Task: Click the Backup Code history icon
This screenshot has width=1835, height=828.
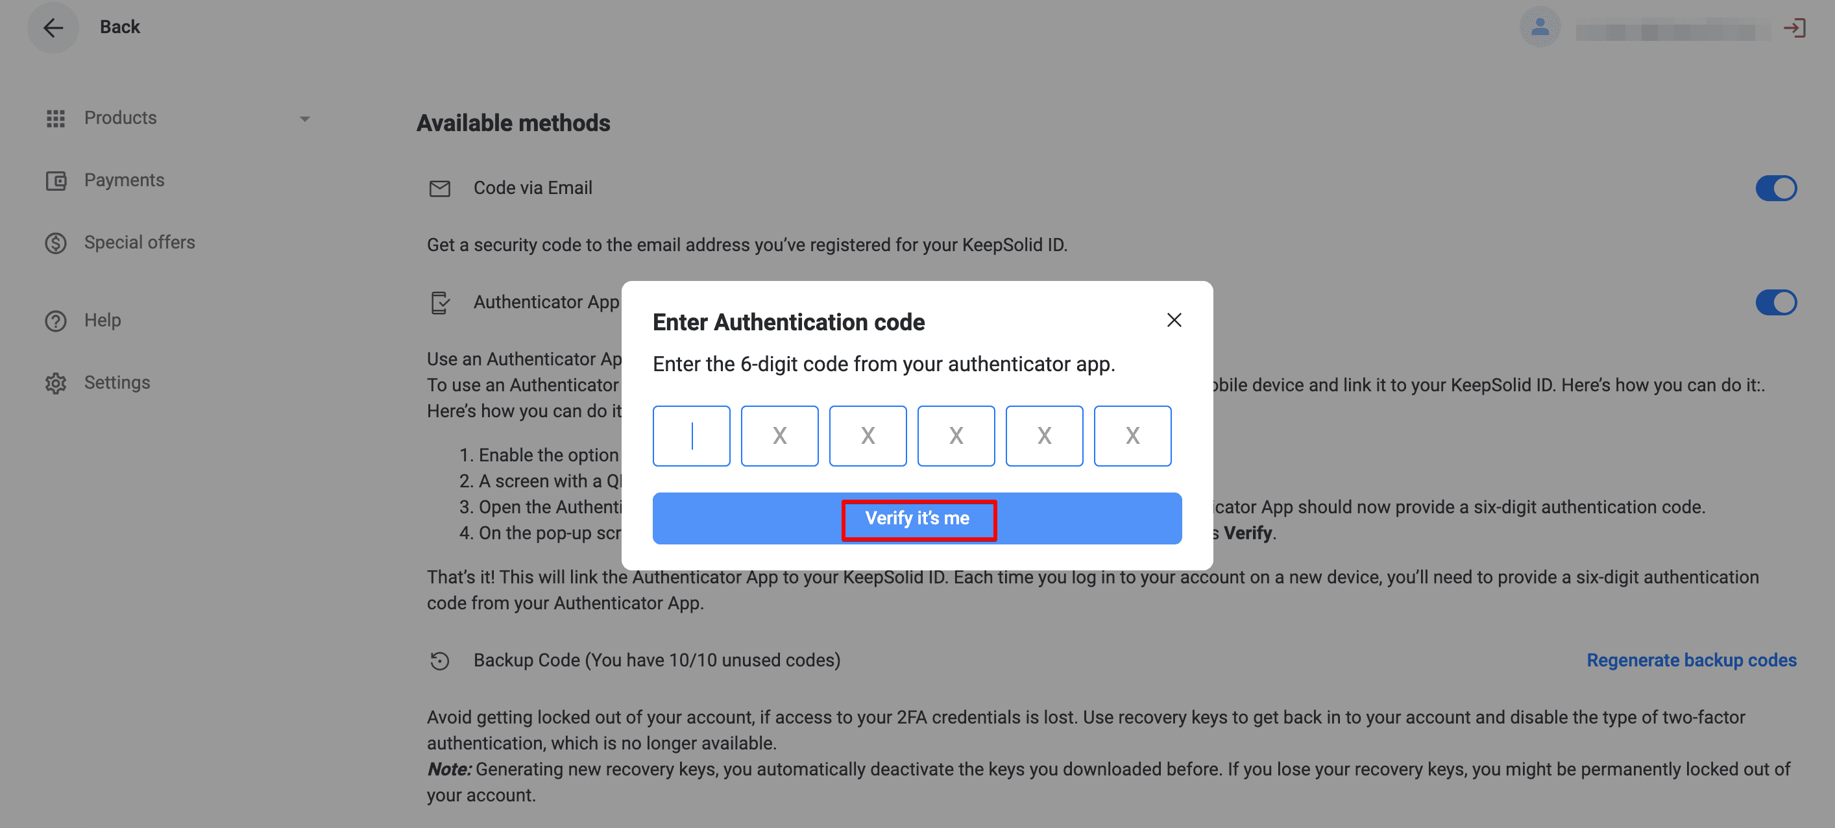Action: pos(439,661)
